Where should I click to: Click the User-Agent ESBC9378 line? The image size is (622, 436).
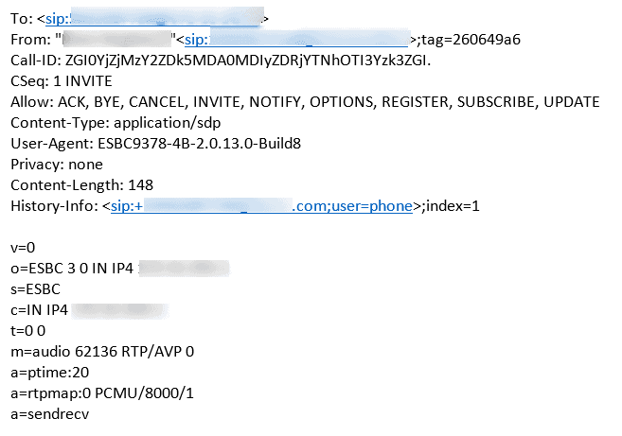(x=155, y=144)
